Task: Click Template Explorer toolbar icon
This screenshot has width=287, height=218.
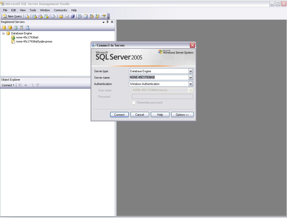Action: [x=97, y=17]
